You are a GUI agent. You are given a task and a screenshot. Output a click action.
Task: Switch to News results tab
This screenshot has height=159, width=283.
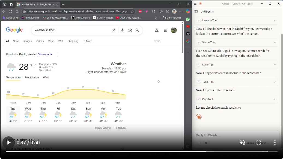[16, 41]
